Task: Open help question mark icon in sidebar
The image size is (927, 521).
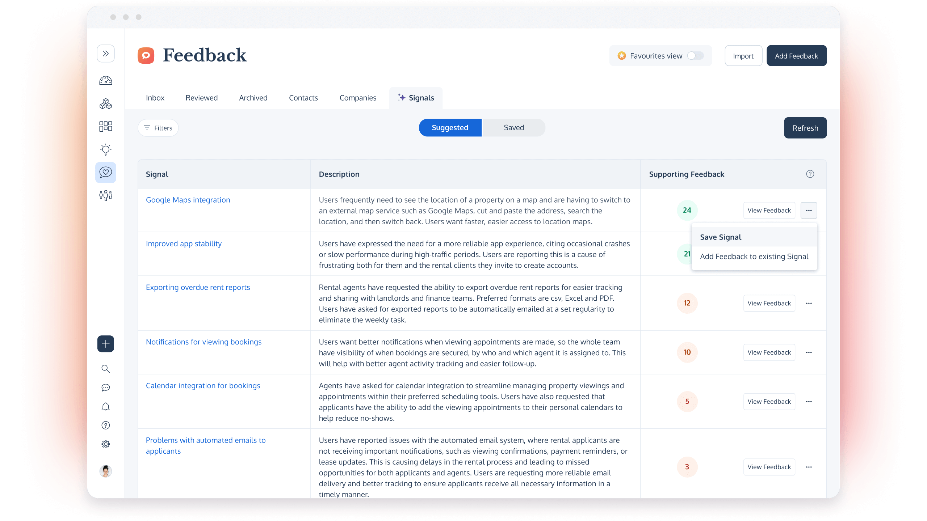Action: pos(105,425)
